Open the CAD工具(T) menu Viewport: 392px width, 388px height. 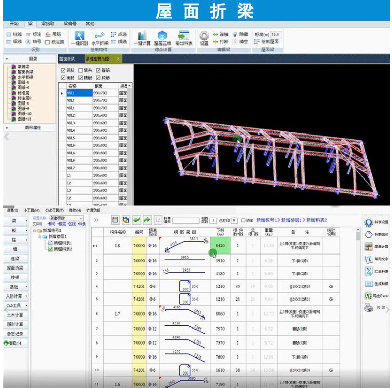click(53, 211)
